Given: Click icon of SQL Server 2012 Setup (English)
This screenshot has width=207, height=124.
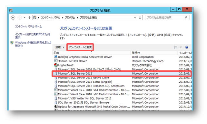Looking at the screenshot, I should pyautogui.click(x=56, y=82).
